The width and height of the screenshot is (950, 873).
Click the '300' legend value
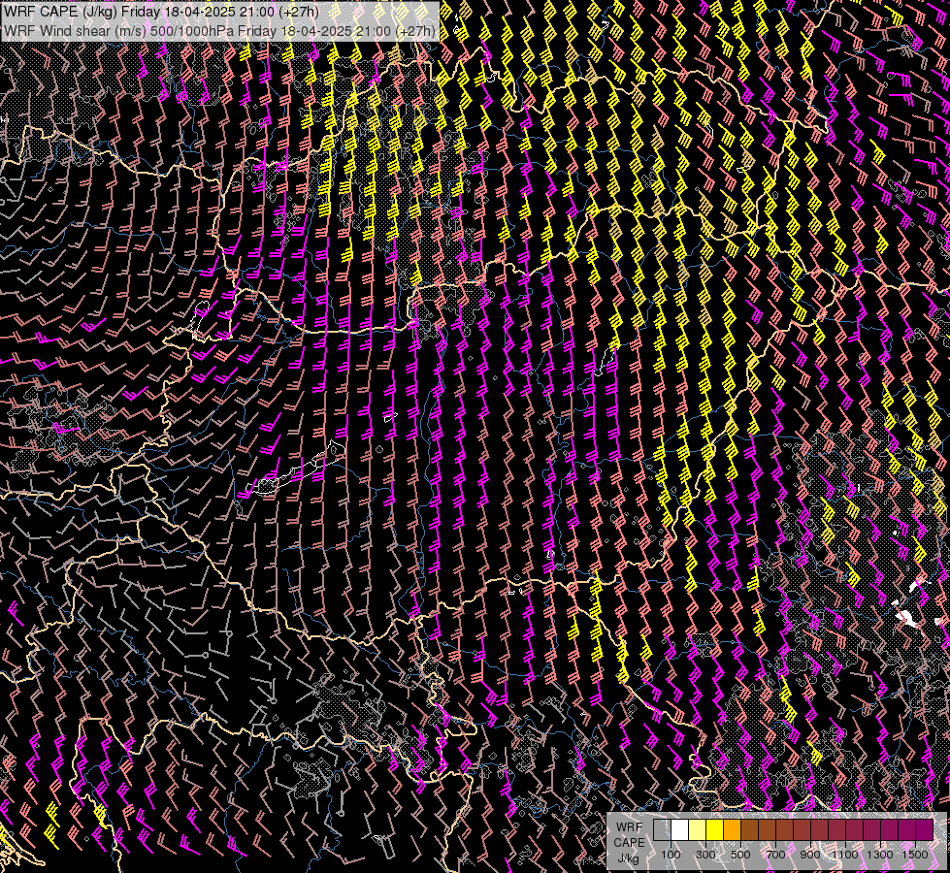pos(705,855)
